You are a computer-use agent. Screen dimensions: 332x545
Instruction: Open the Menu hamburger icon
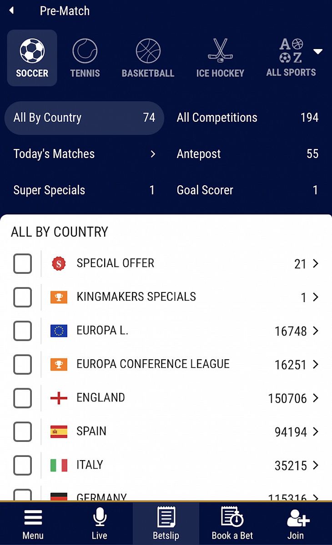pos(33,518)
